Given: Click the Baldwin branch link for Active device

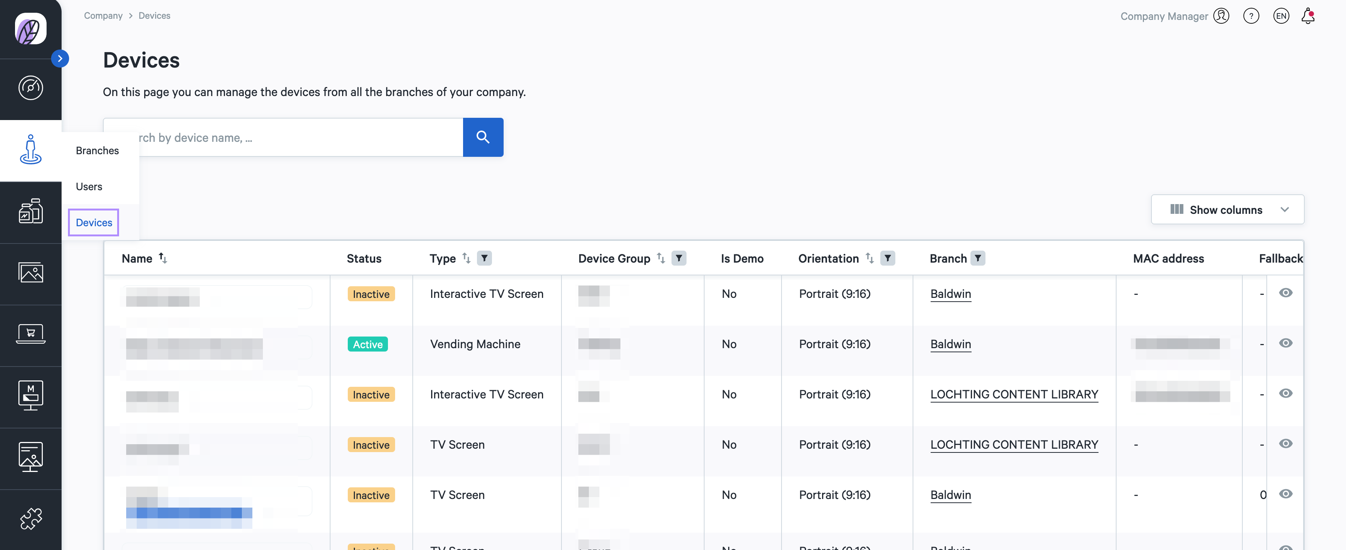Looking at the screenshot, I should (x=950, y=343).
